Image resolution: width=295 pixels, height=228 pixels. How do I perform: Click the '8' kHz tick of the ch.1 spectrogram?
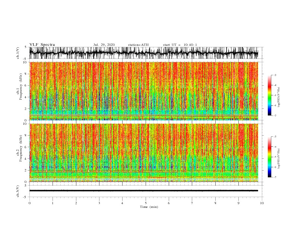point(26,74)
